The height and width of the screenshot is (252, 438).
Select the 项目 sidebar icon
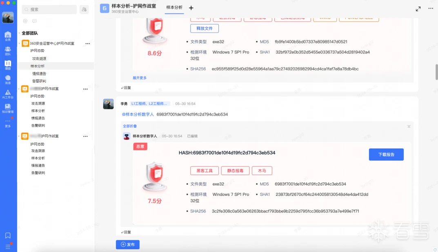[8, 65]
